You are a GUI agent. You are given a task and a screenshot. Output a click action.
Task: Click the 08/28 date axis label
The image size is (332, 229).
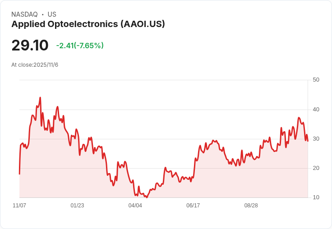pos(251,205)
